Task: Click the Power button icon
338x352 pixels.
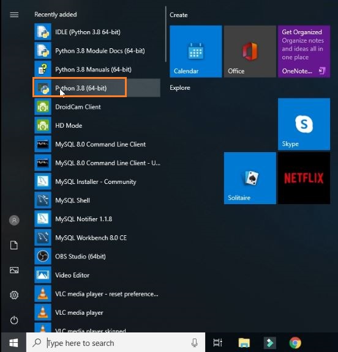Action: coord(14,320)
